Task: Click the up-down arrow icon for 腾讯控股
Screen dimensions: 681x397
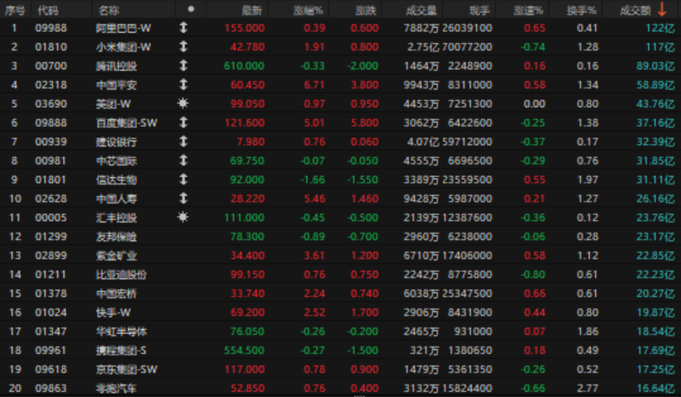Action: pos(183,66)
